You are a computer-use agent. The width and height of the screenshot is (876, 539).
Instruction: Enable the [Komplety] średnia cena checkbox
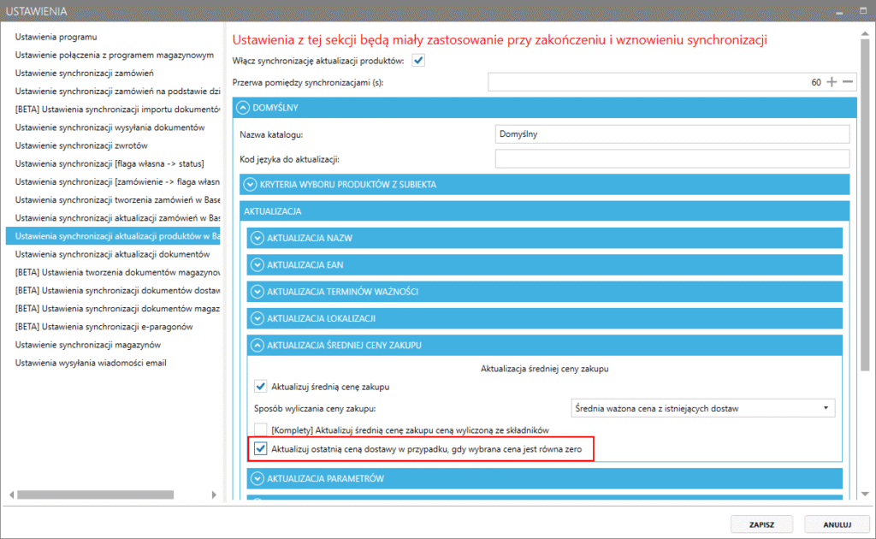[261, 429]
